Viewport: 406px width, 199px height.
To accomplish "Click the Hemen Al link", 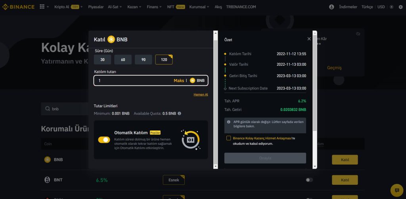I will pyautogui.click(x=201, y=95).
